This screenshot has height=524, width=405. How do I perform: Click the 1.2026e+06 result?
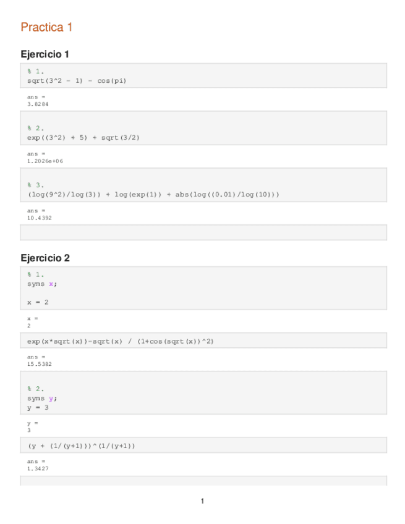coord(45,161)
